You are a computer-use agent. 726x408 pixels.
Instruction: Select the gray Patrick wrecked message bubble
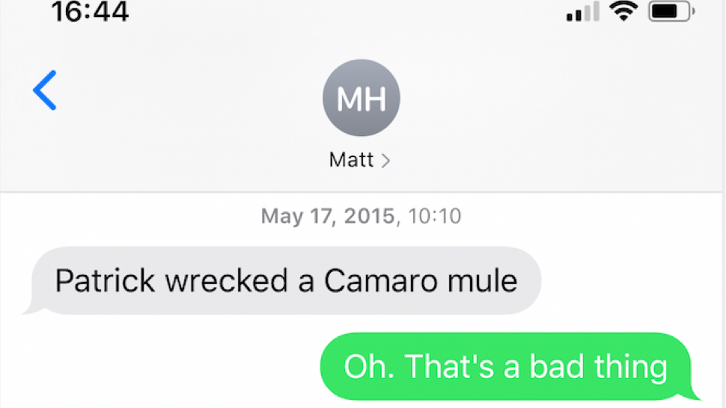tap(286, 280)
